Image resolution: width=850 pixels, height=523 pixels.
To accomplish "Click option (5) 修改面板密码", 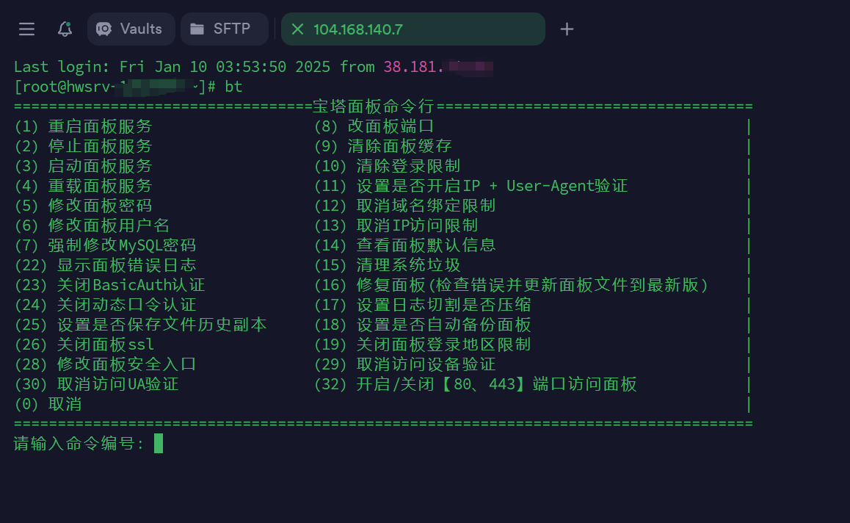I will [84, 206].
